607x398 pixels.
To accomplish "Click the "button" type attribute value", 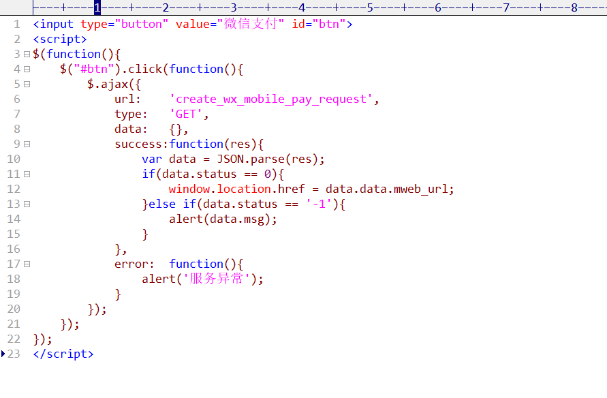I will (142, 24).
